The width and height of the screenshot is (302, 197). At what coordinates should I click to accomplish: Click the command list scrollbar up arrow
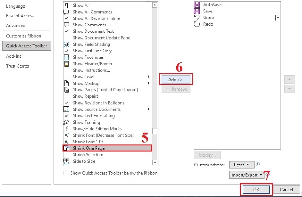pos(155,5)
